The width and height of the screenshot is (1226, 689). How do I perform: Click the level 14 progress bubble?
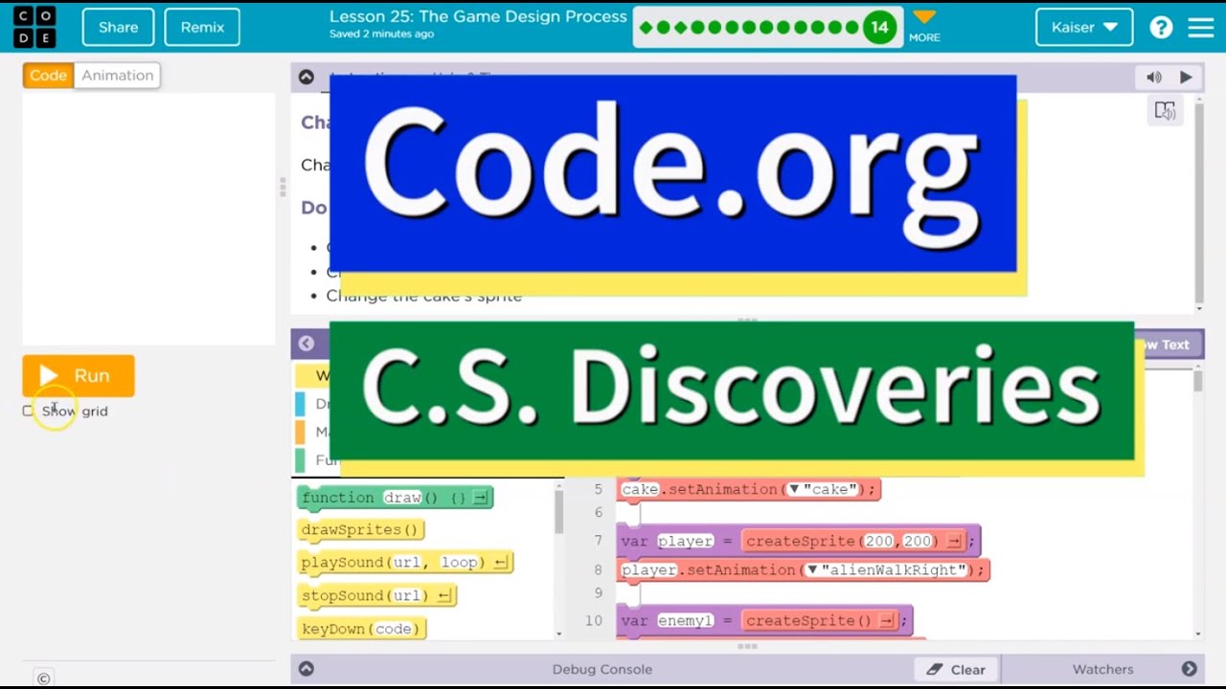pyautogui.click(x=879, y=27)
